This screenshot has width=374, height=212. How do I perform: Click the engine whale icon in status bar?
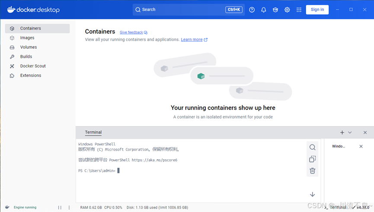[7, 207]
